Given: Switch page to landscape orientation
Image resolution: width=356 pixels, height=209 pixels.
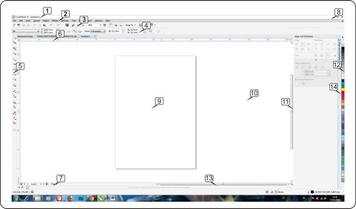Looking at the screenshot, I should point(69,31).
